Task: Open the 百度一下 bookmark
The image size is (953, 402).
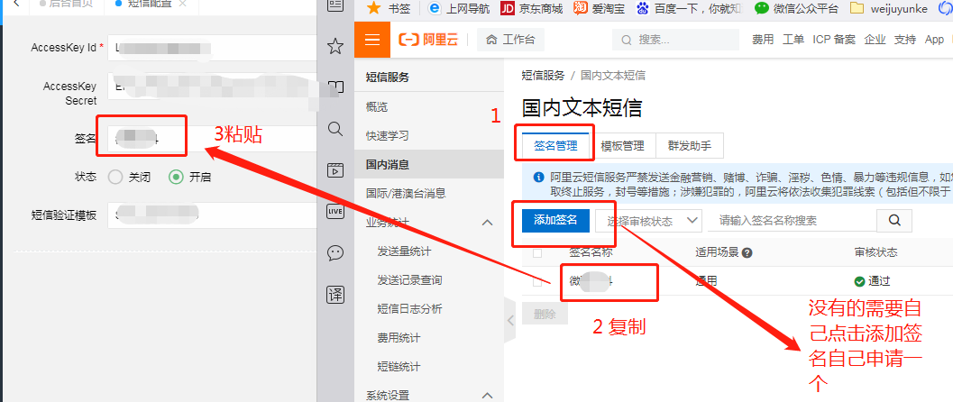Action: click(690, 8)
